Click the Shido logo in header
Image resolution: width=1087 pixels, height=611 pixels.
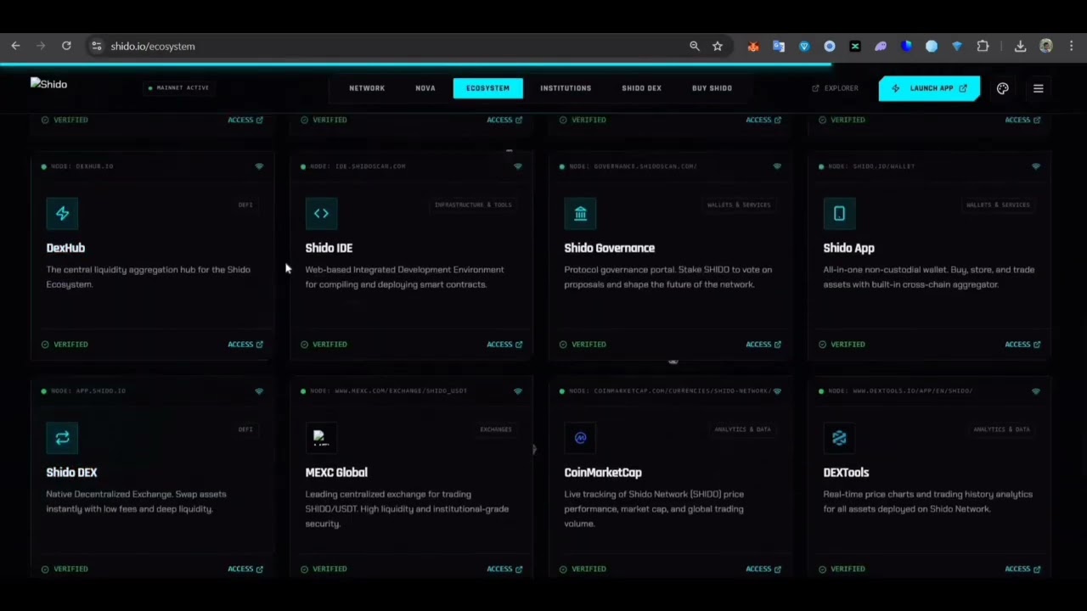coord(48,84)
